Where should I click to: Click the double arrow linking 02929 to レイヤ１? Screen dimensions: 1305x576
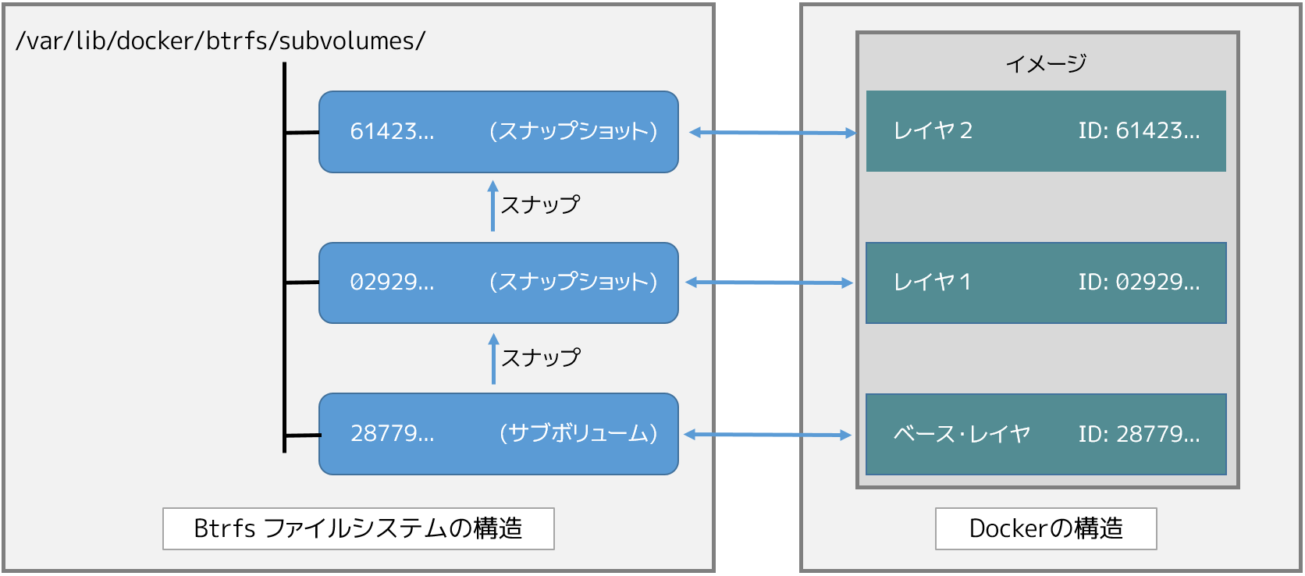click(x=770, y=283)
